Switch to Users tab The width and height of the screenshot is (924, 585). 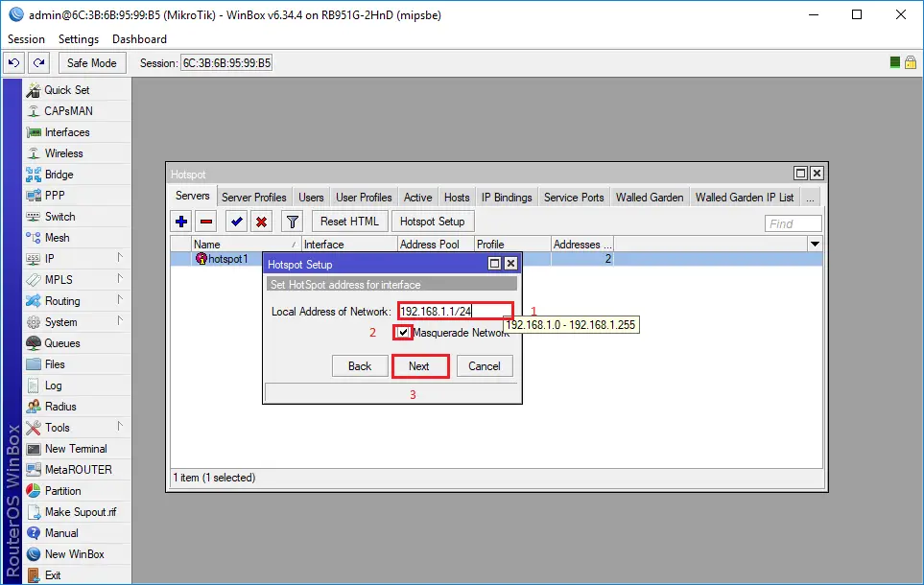(x=311, y=198)
